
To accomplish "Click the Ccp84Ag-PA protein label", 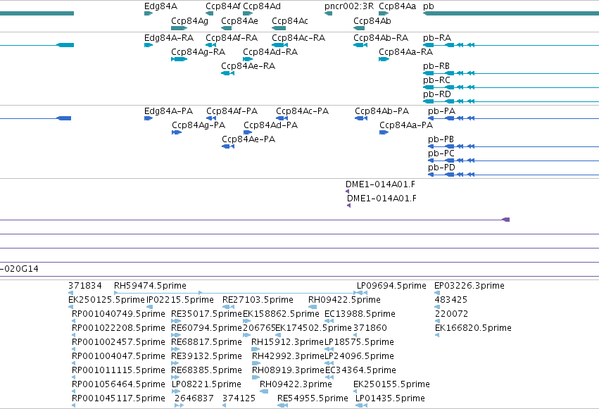I will coord(198,125).
